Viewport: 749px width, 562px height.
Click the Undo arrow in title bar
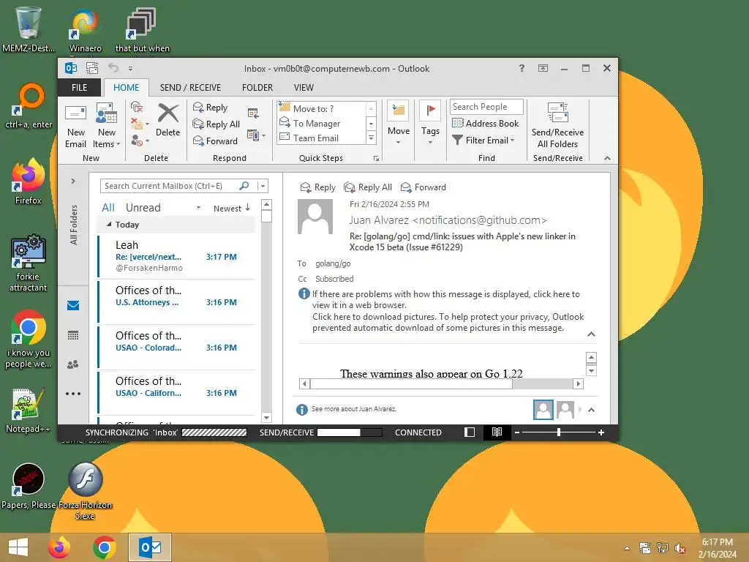click(x=113, y=68)
